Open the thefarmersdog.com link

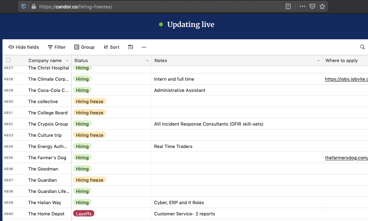347,158
